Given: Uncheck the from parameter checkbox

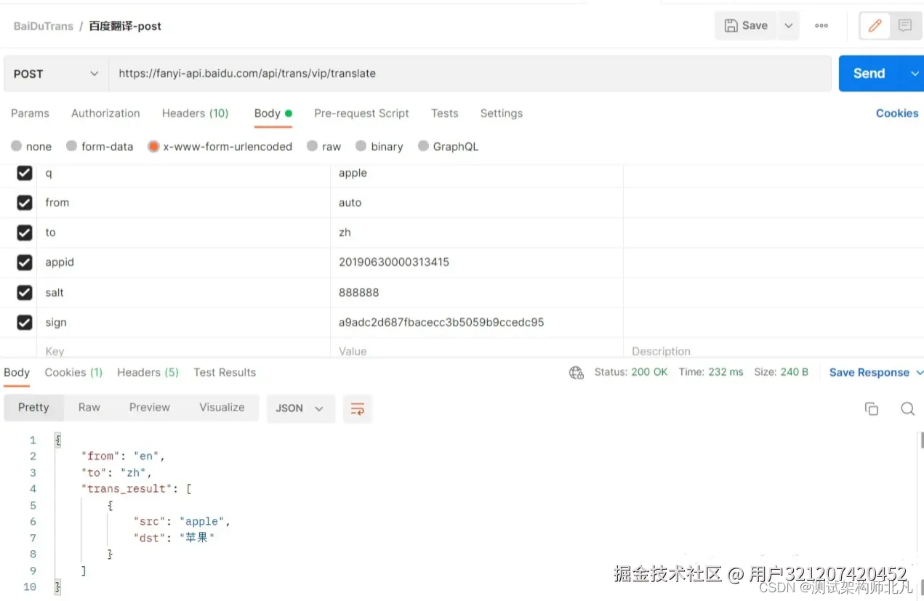Looking at the screenshot, I should coord(25,203).
